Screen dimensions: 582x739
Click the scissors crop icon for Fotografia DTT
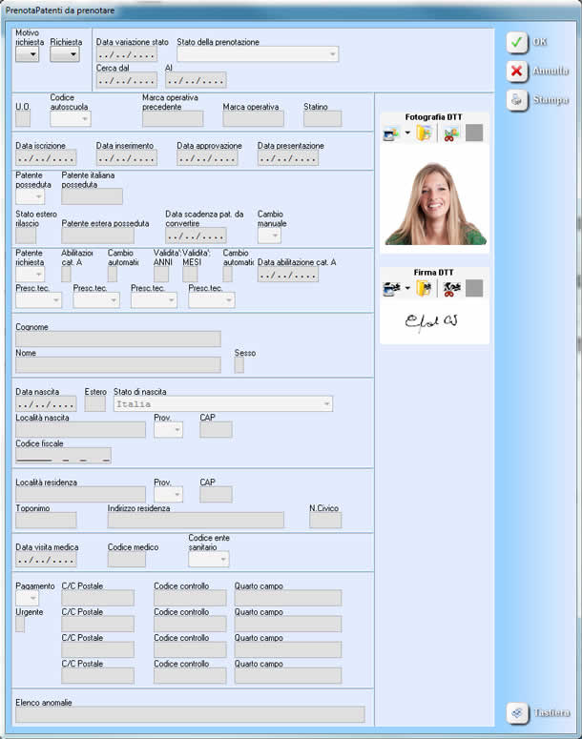coord(450,133)
